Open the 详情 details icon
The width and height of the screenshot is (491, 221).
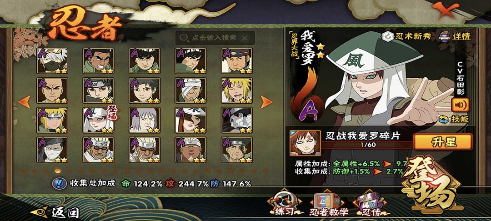coord(444,35)
